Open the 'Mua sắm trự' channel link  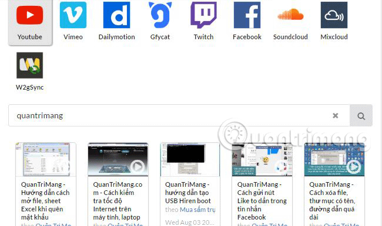tap(197, 210)
